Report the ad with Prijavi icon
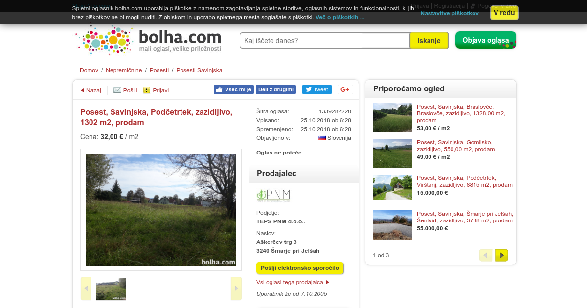The image size is (587, 308). point(147,90)
